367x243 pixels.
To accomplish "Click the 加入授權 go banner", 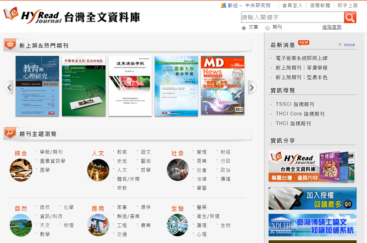I will (x=312, y=198).
